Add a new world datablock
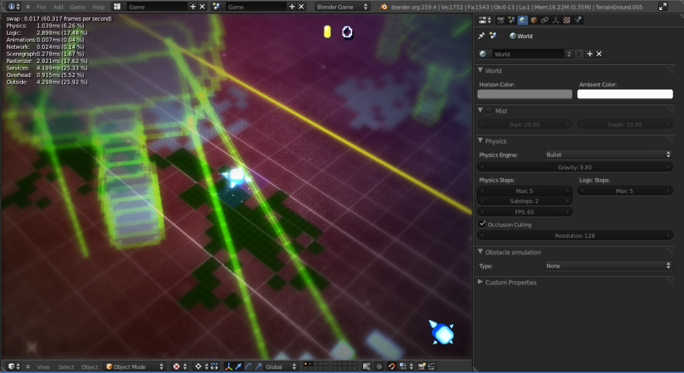The width and height of the screenshot is (684, 373). 590,54
